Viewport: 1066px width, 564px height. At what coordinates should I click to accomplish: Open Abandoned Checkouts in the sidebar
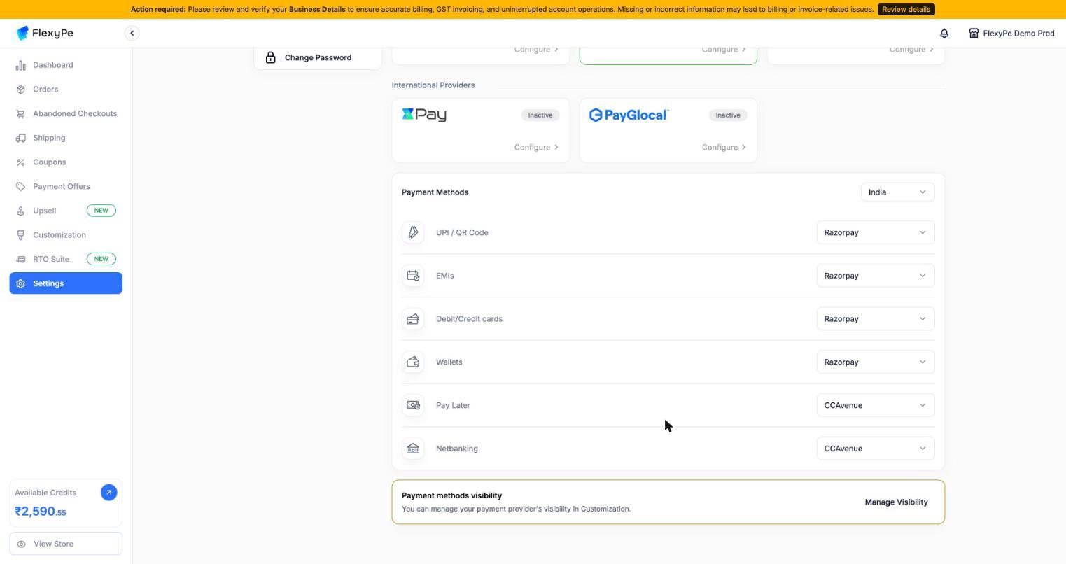coord(66,113)
